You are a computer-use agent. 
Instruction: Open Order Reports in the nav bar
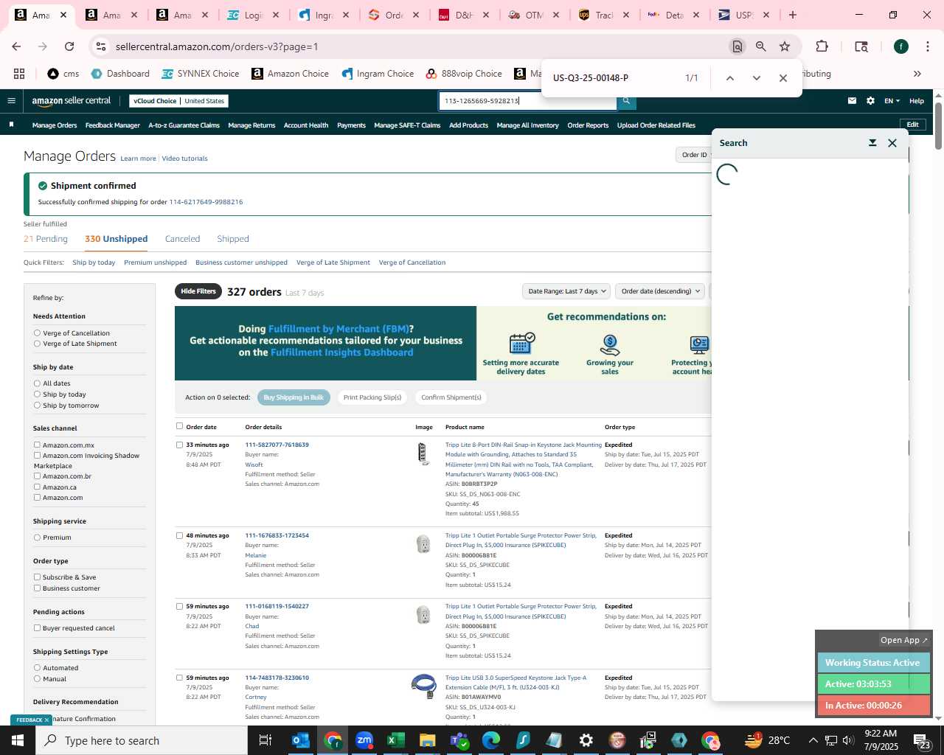[x=588, y=125]
